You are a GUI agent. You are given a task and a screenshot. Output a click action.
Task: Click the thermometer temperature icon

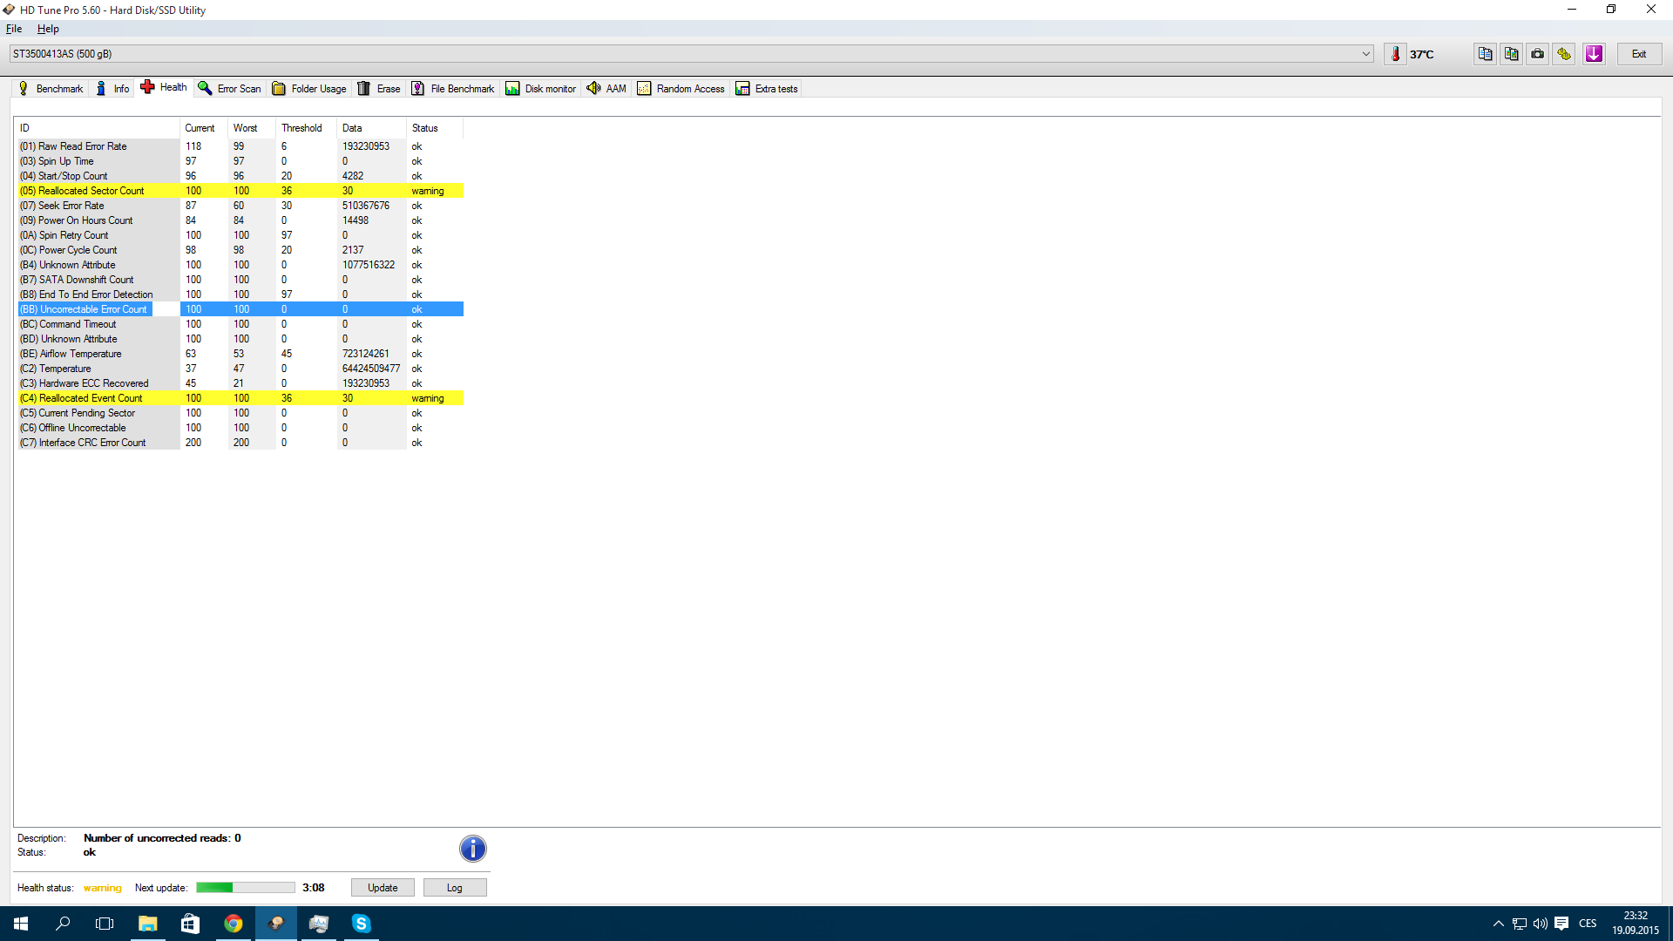[1395, 54]
